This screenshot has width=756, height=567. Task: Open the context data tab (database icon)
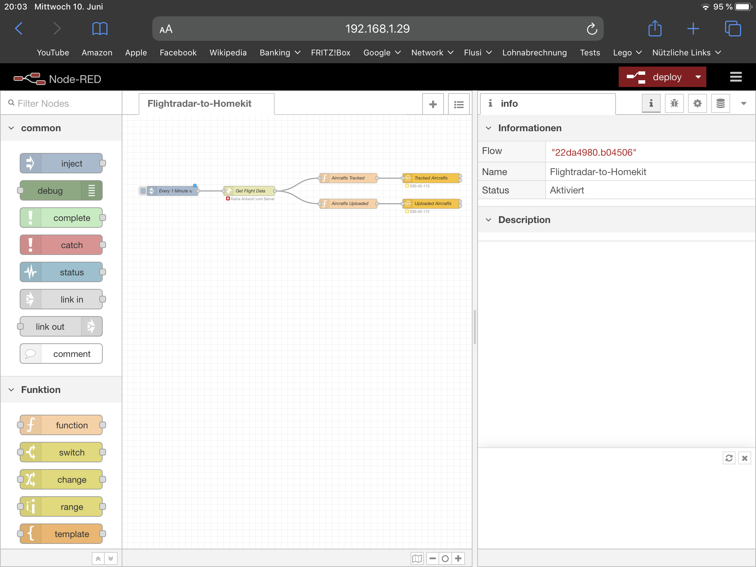(720, 103)
